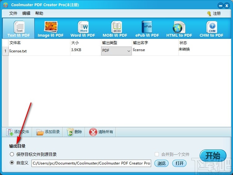Click the 大小 column header

tap(86, 43)
